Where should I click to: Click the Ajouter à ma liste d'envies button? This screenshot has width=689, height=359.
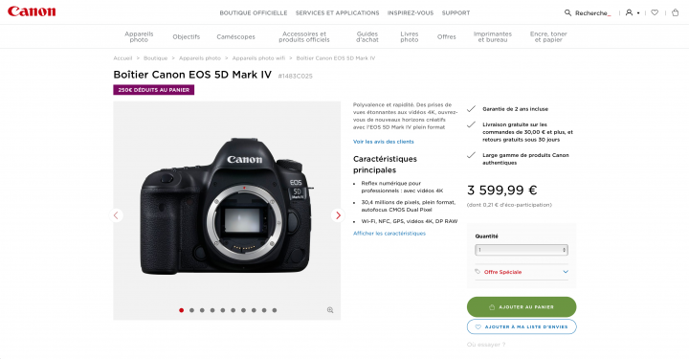(x=522, y=326)
